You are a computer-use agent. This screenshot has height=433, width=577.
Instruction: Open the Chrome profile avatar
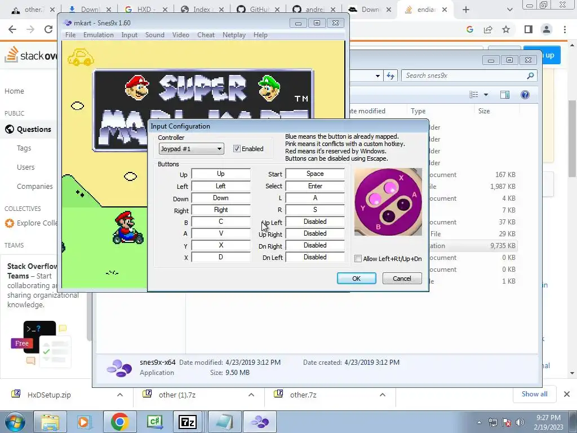(547, 29)
